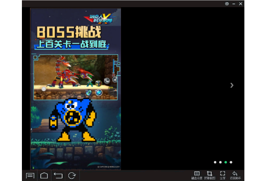The image size is (262, 181).
Task: Open keyboard settings (键盘设置)
Action: pos(197,175)
